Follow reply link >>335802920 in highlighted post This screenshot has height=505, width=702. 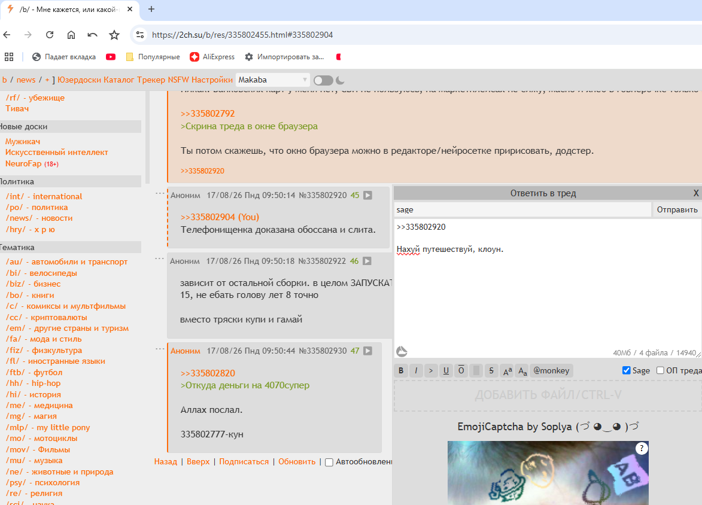[202, 171]
